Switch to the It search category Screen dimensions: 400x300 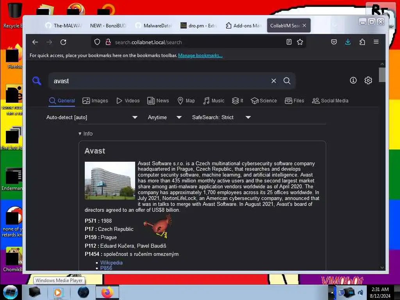point(237,101)
